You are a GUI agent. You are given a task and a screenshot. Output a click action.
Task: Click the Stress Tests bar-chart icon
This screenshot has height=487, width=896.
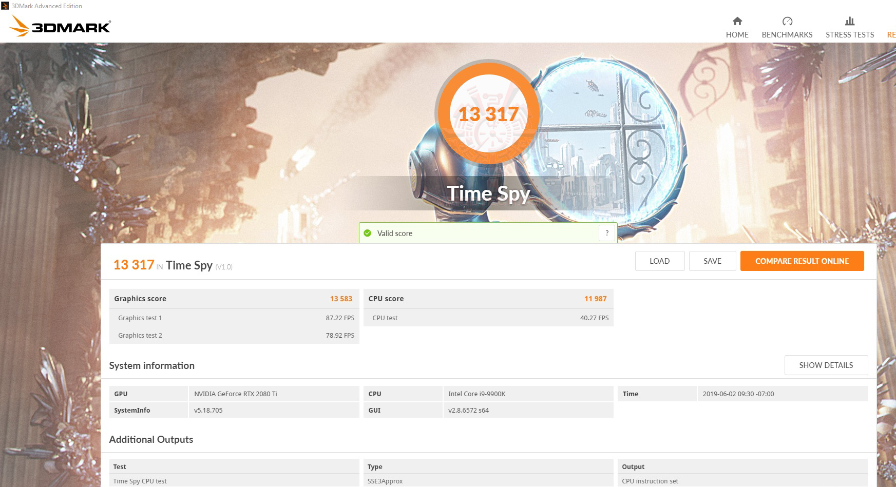tap(850, 21)
